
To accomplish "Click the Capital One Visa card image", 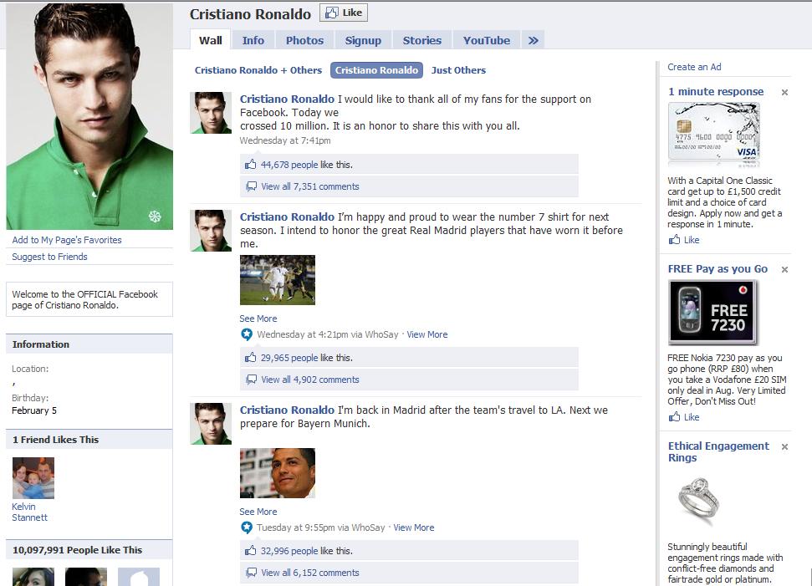I will click(x=714, y=134).
